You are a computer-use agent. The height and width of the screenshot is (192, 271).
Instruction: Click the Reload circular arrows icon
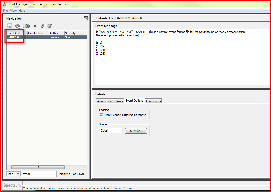coord(42,26)
